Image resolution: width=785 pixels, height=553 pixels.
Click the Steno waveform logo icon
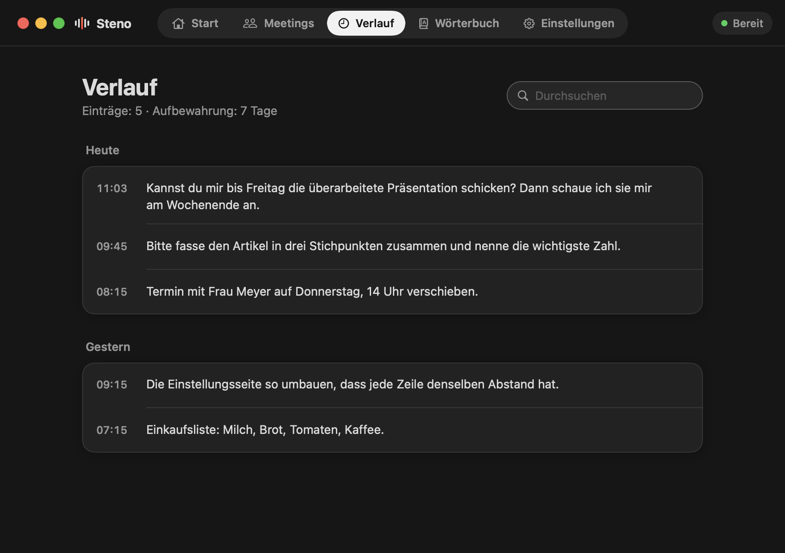(82, 23)
